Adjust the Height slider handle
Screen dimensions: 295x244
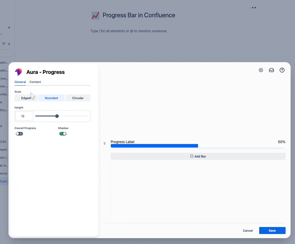[x=57, y=116]
